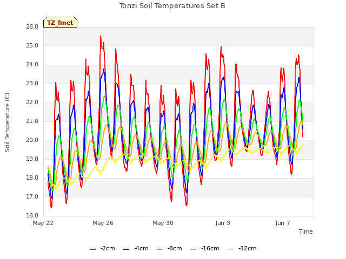
Task: Click the Soil Temperature (C) axis label
Action: pyautogui.click(x=7, y=122)
